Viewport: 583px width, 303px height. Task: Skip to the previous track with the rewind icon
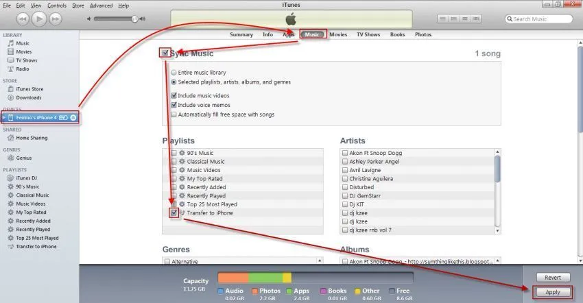pyautogui.click(x=23, y=19)
